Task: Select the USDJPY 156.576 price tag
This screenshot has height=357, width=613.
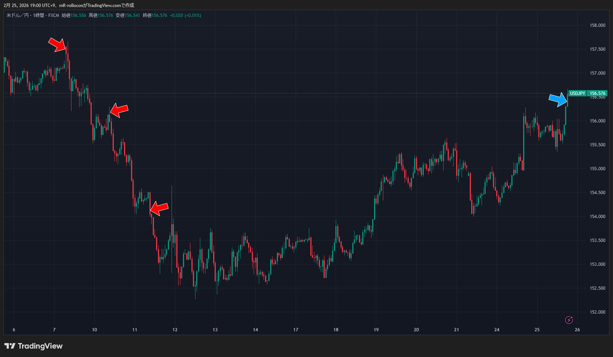Action: [x=587, y=93]
